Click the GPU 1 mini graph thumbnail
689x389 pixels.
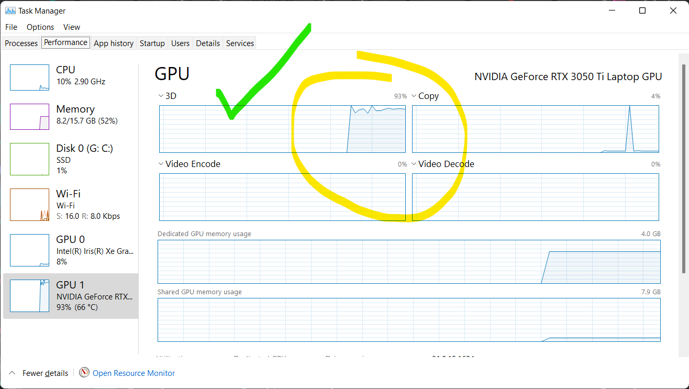pos(30,296)
